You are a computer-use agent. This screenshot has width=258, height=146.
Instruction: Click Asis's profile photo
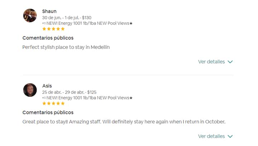(30, 90)
